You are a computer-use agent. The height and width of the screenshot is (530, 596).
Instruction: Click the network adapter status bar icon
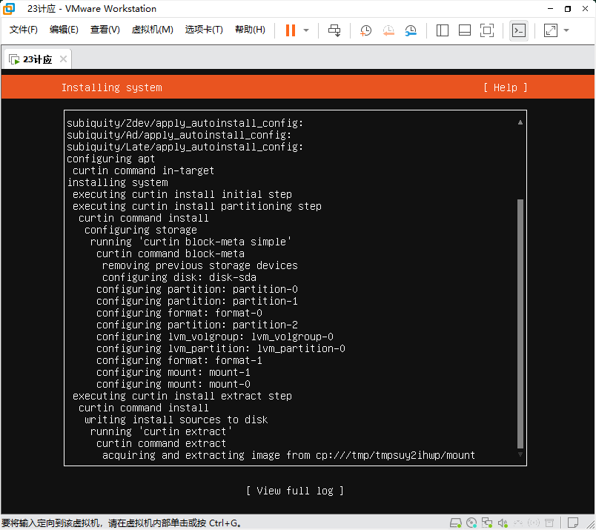[x=487, y=523]
